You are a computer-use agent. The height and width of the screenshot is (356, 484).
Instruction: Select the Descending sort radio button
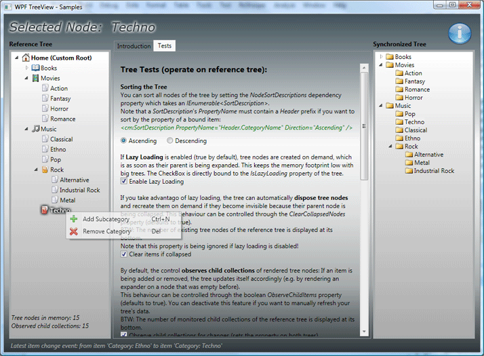click(169, 140)
